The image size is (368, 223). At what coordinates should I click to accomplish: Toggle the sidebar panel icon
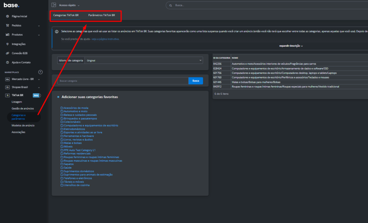[x=54, y=5]
